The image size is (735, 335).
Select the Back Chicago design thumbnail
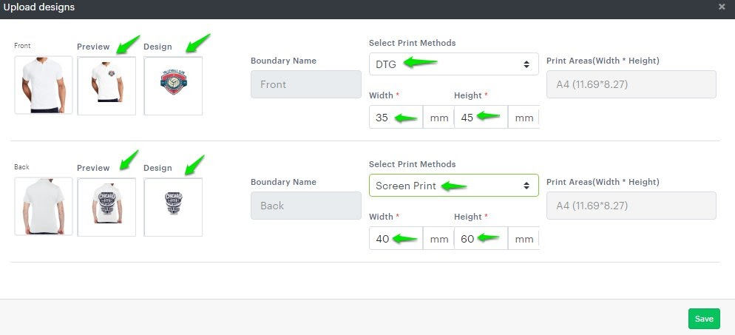173,207
